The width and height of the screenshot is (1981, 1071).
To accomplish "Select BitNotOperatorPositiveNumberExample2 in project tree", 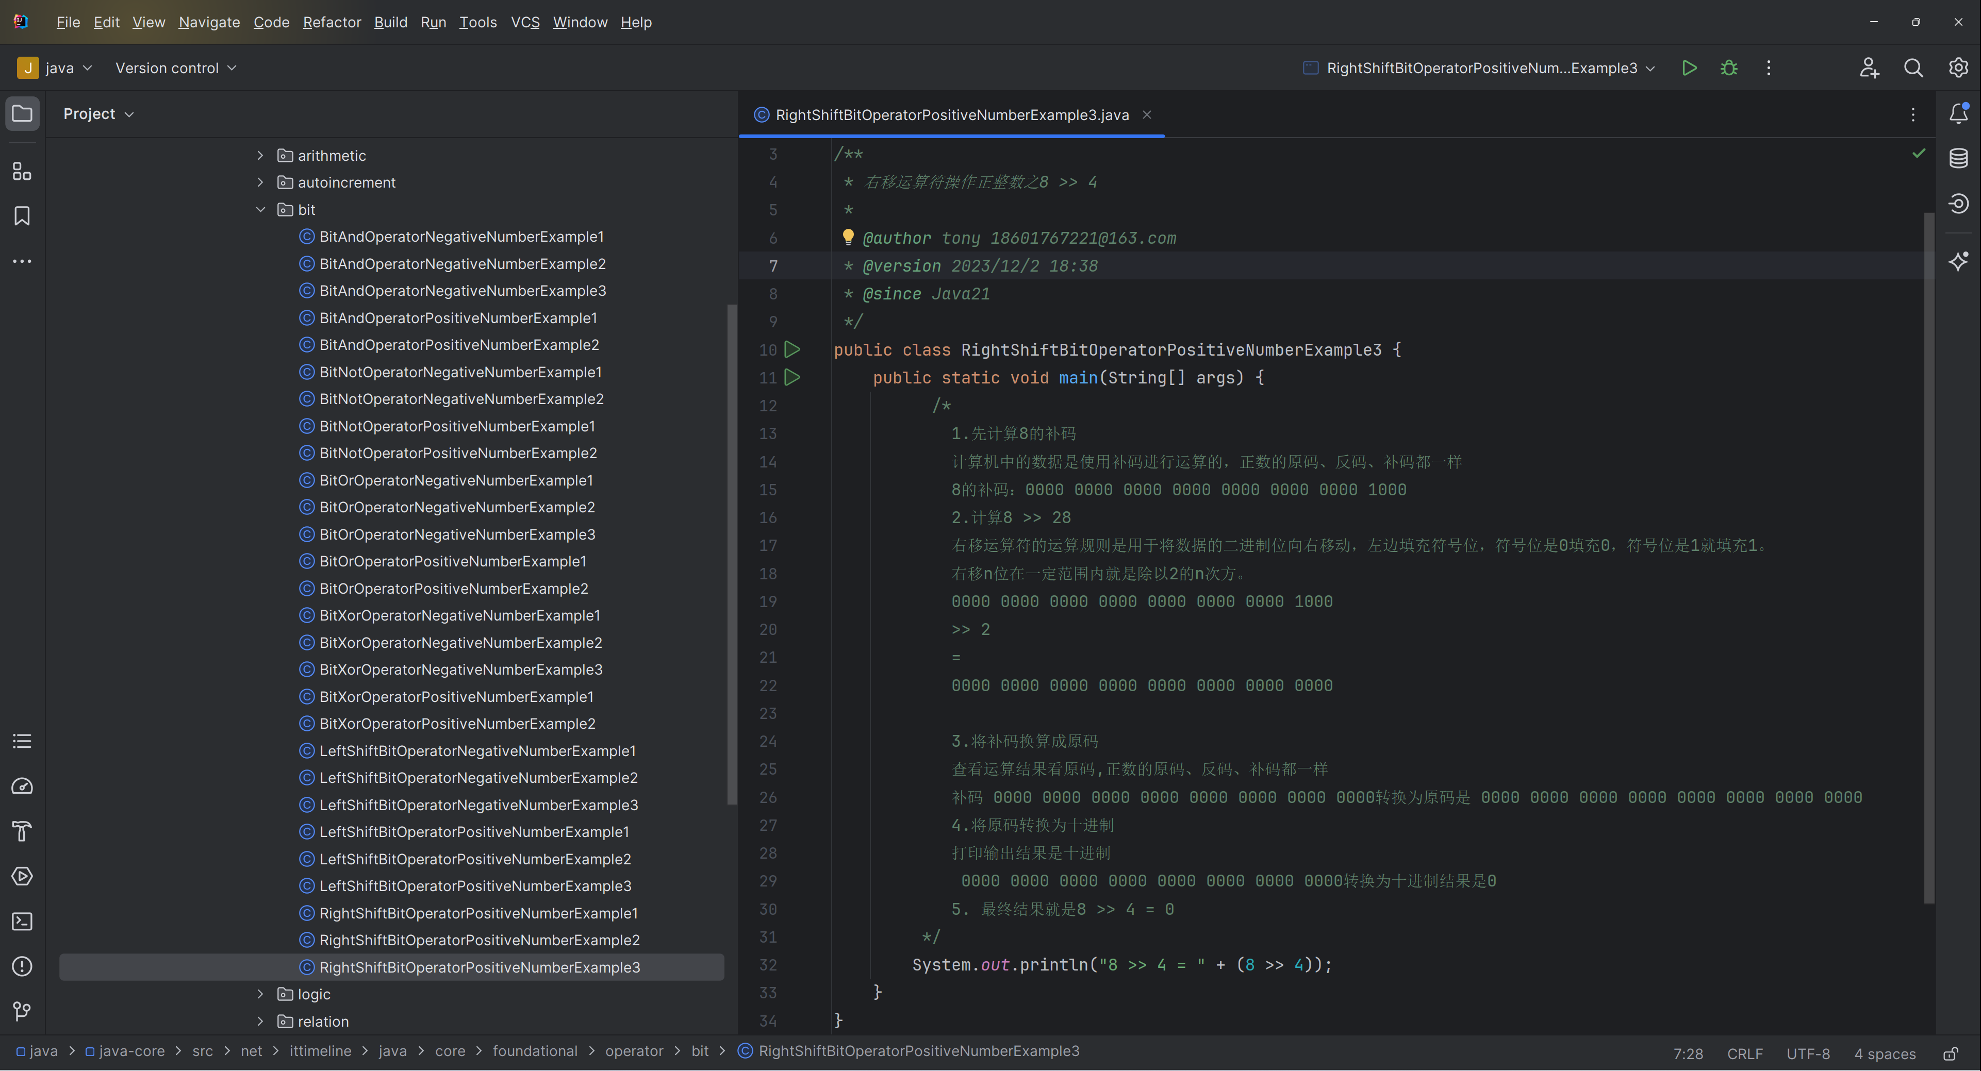I will [458, 453].
